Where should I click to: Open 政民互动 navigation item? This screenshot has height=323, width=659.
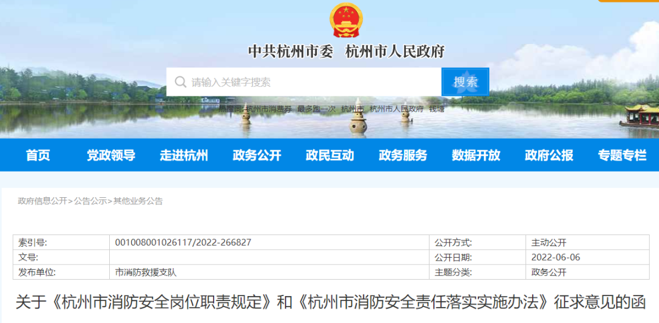pyautogui.click(x=330, y=155)
